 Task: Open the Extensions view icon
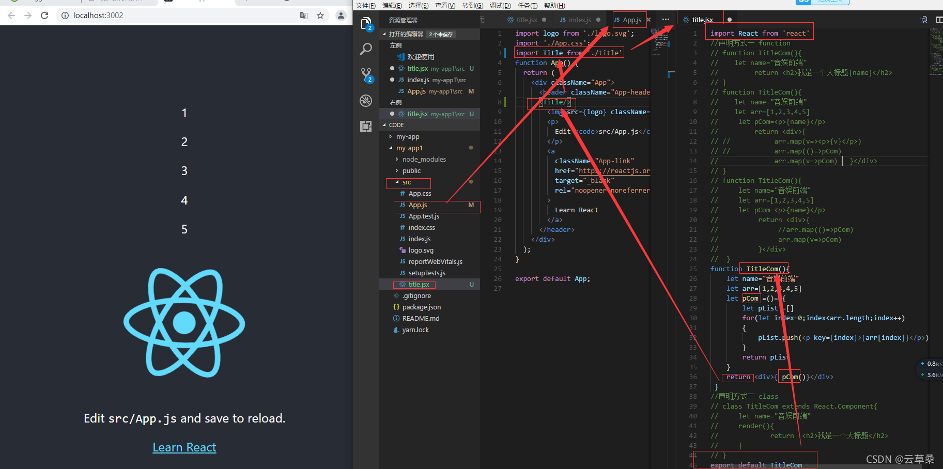point(366,126)
